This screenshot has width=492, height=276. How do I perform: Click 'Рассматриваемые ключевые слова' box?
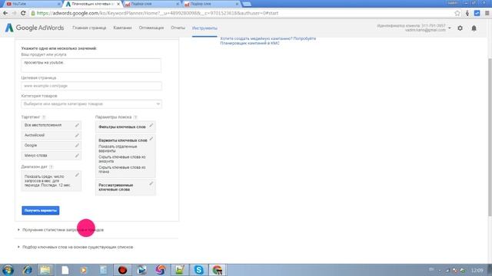(125, 187)
